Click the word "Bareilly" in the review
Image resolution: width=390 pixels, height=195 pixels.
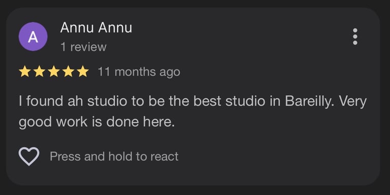(x=308, y=101)
